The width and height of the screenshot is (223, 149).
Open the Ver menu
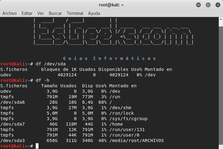(41, 13)
